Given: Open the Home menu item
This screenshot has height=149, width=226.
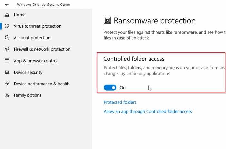Looking at the screenshot, I should tap(19, 15).
